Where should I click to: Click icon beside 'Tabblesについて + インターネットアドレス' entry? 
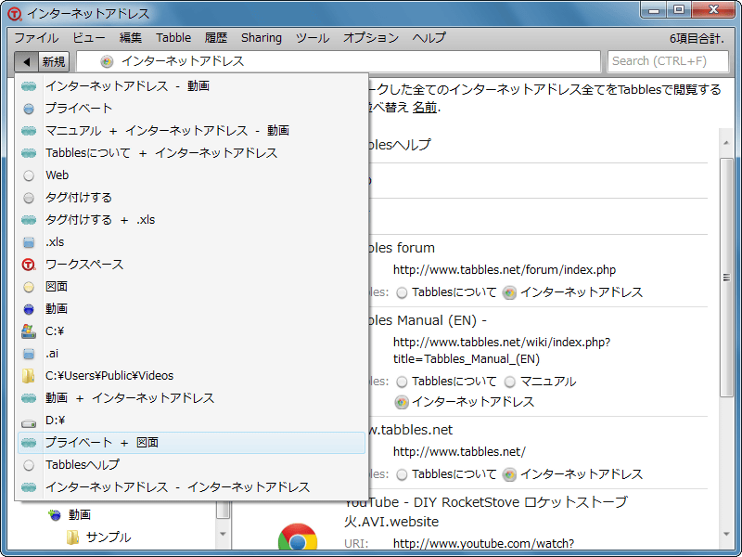(29, 153)
